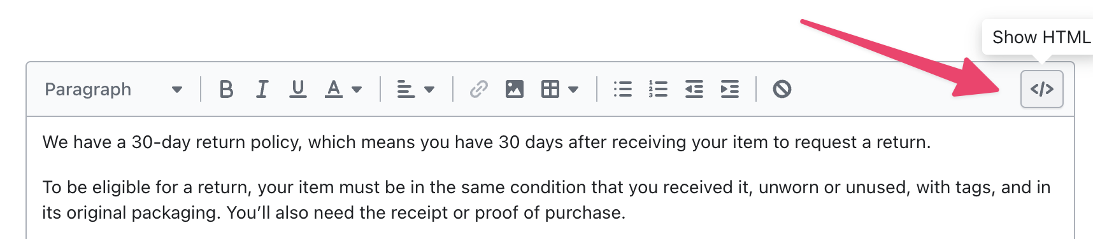Toggle underline formatting
Screen dimensions: 1093x239
(x=297, y=89)
